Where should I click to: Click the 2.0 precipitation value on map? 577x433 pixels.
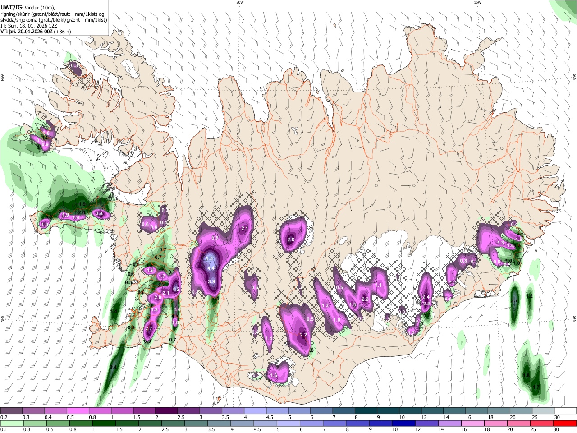coord(158,298)
